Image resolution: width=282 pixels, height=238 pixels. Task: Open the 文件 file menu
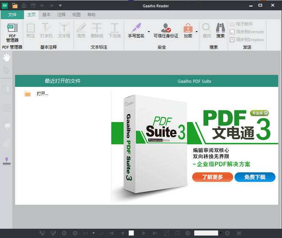pos(12,15)
